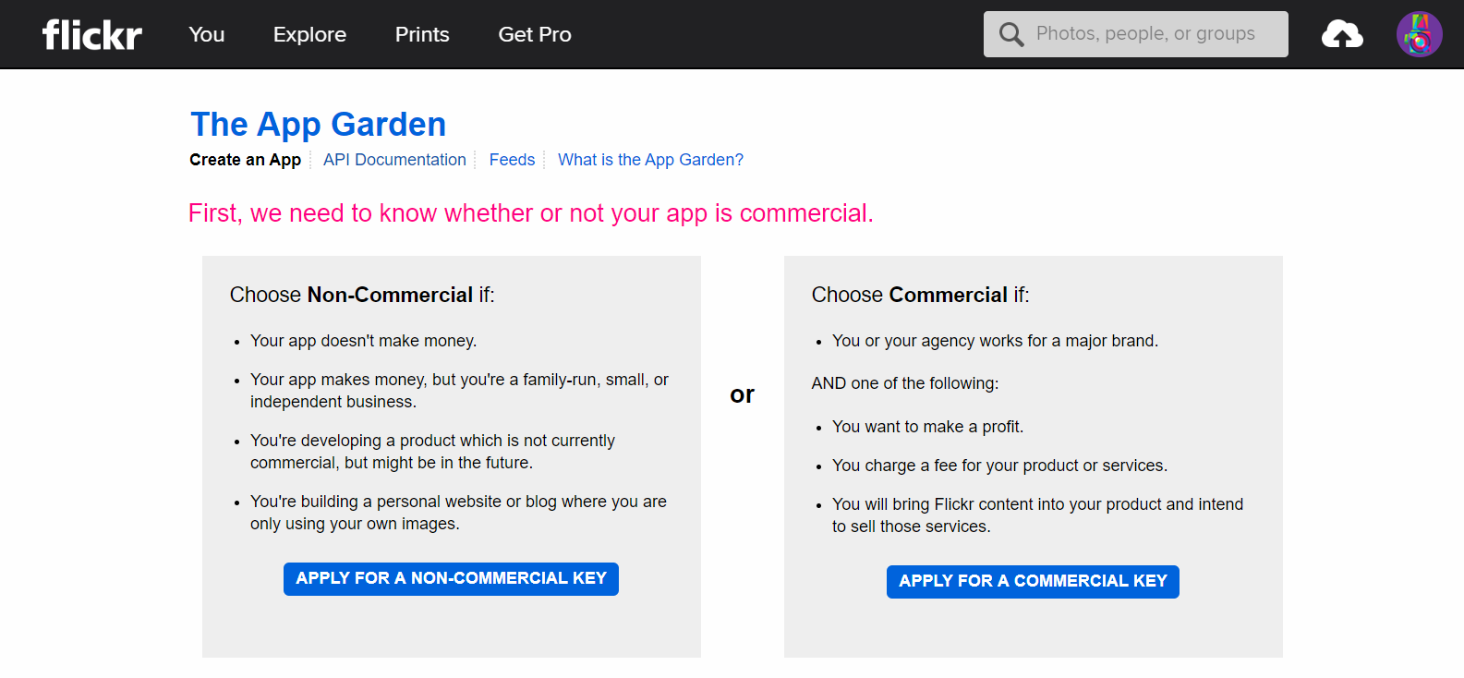The width and height of the screenshot is (1464, 678).
Task: Select Get Pro in the top bar
Action: [535, 34]
